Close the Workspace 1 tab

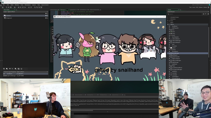tap(68, 10)
